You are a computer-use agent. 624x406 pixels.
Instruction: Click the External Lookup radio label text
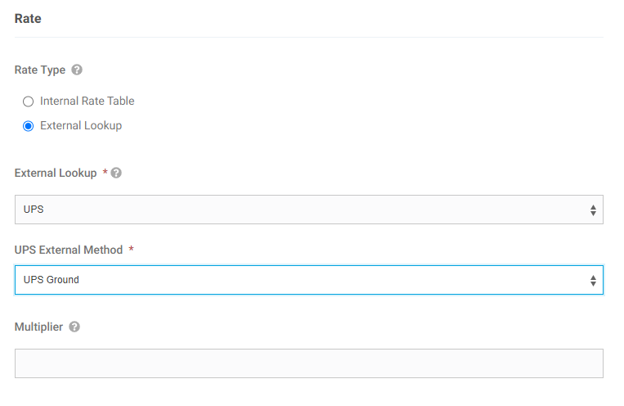point(81,125)
